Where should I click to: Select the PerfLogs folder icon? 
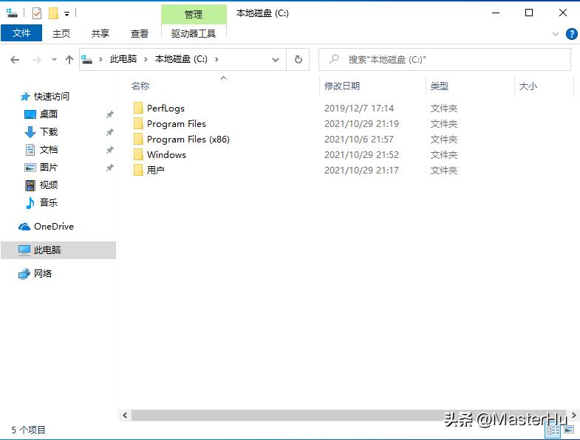point(138,109)
